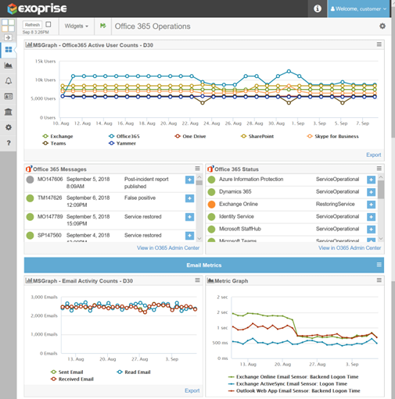Expand message TM147626 details
The image size is (395, 399).
coord(189,198)
